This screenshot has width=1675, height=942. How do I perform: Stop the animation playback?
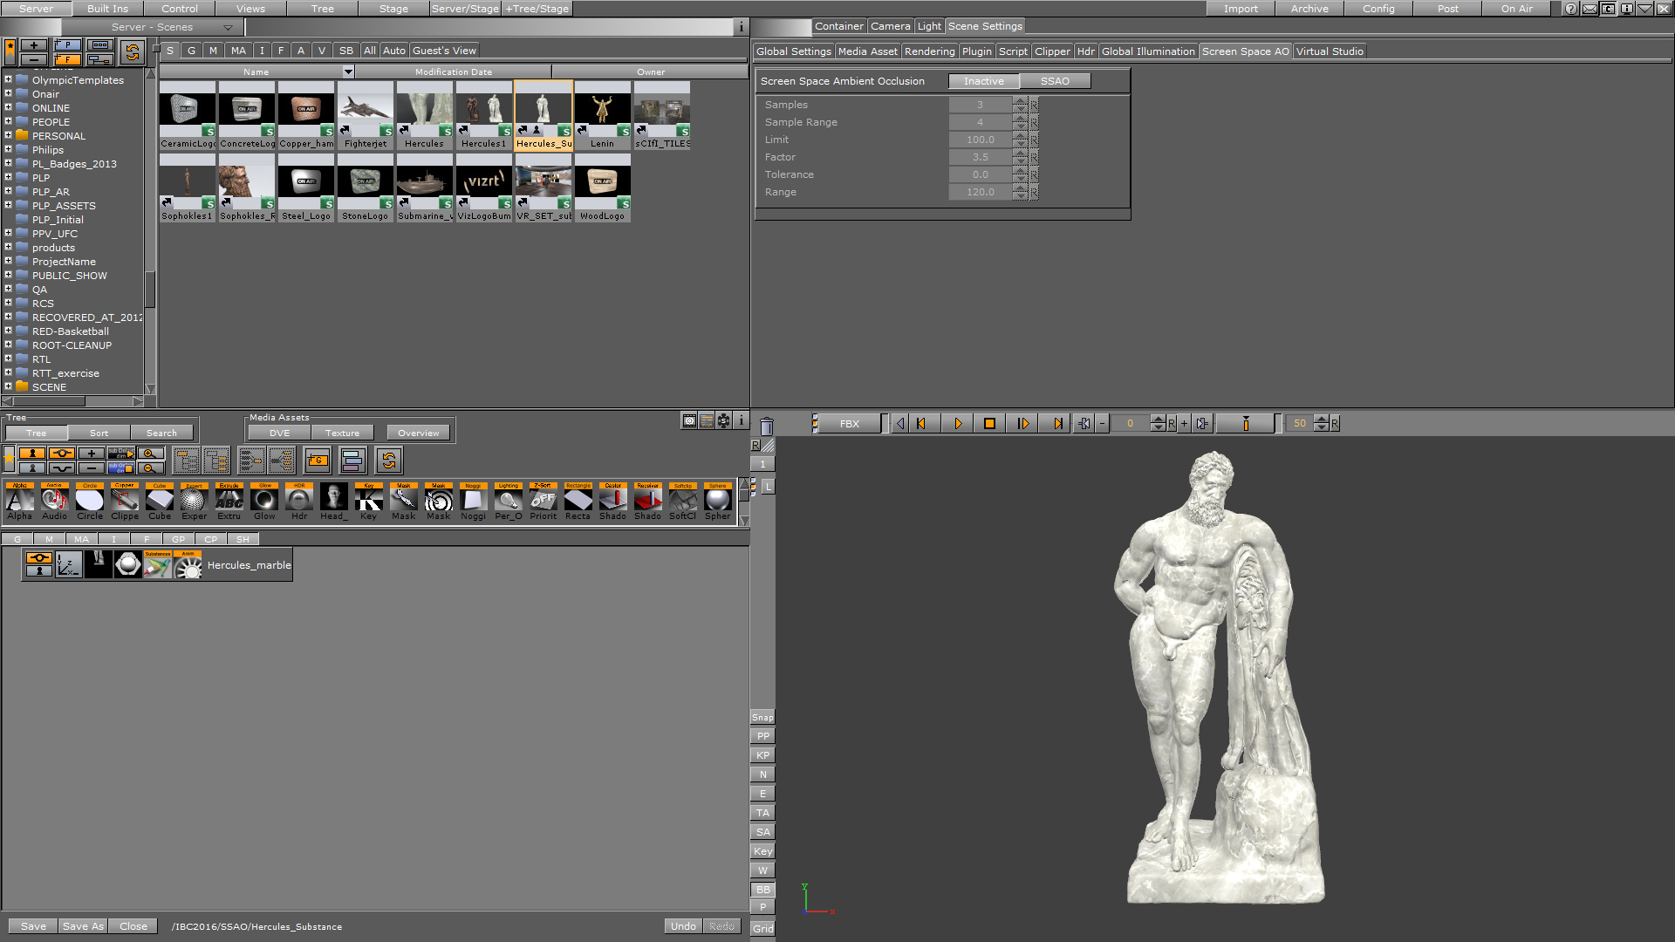coord(989,423)
